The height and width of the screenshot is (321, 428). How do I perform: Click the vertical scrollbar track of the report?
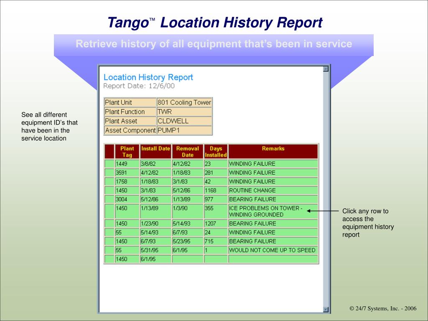[326, 189]
